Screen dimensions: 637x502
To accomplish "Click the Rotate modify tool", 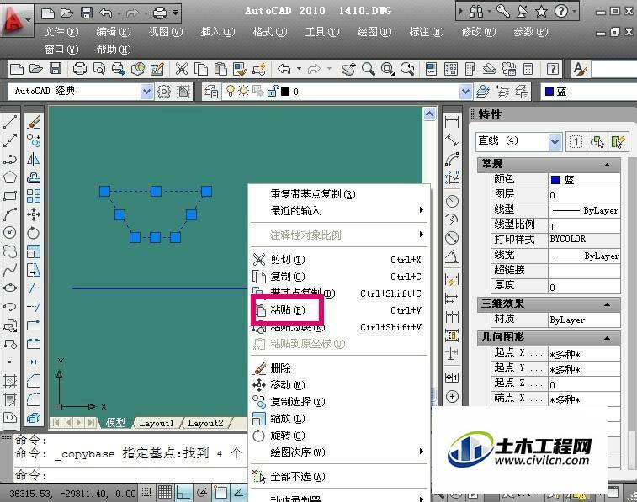I will (34, 233).
